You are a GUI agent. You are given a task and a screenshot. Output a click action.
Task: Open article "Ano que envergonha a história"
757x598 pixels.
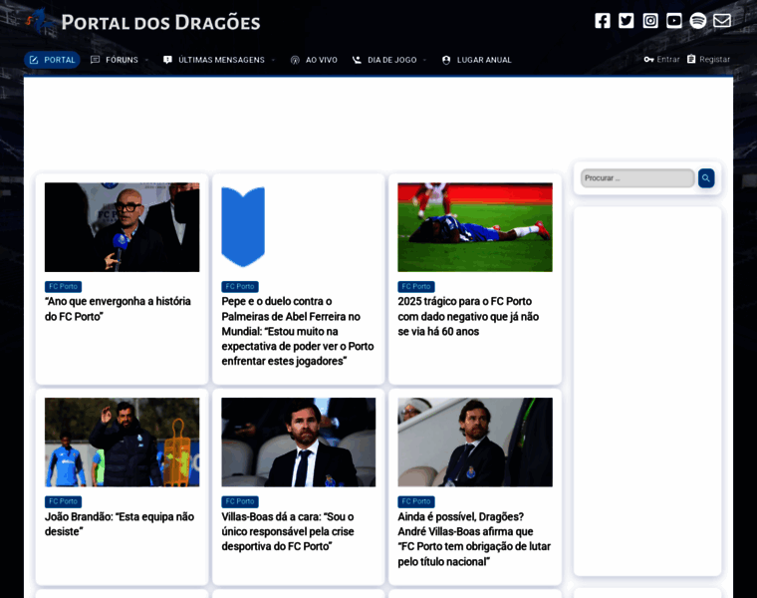(118, 309)
